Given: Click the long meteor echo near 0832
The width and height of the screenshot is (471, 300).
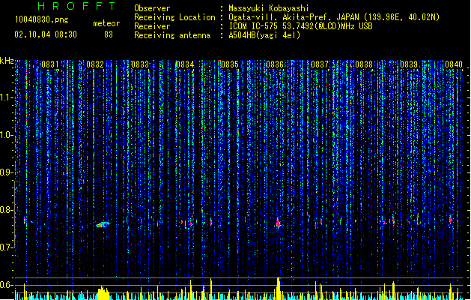Looking at the screenshot, I should pos(103,224).
